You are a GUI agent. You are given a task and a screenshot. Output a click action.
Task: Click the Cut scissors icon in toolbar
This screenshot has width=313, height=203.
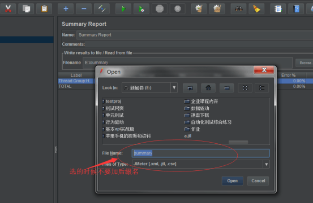coord(8,9)
